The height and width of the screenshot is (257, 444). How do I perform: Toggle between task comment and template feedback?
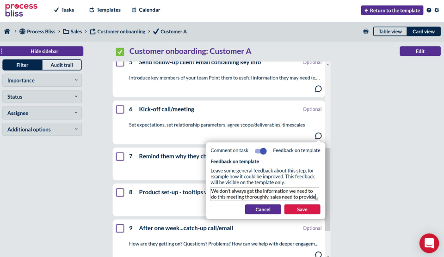261,151
